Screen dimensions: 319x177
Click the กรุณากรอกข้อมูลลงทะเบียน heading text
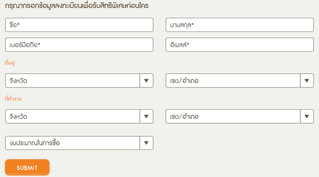pyautogui.click(x=77, y=6)
